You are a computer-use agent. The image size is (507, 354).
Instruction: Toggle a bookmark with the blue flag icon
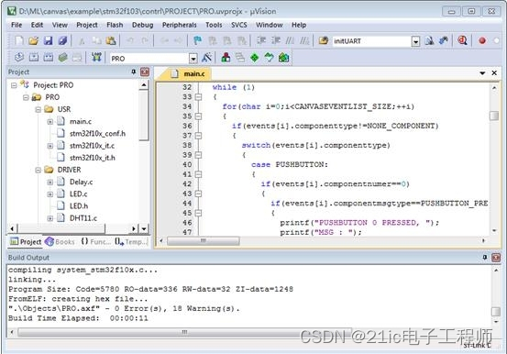click(197, 40)
